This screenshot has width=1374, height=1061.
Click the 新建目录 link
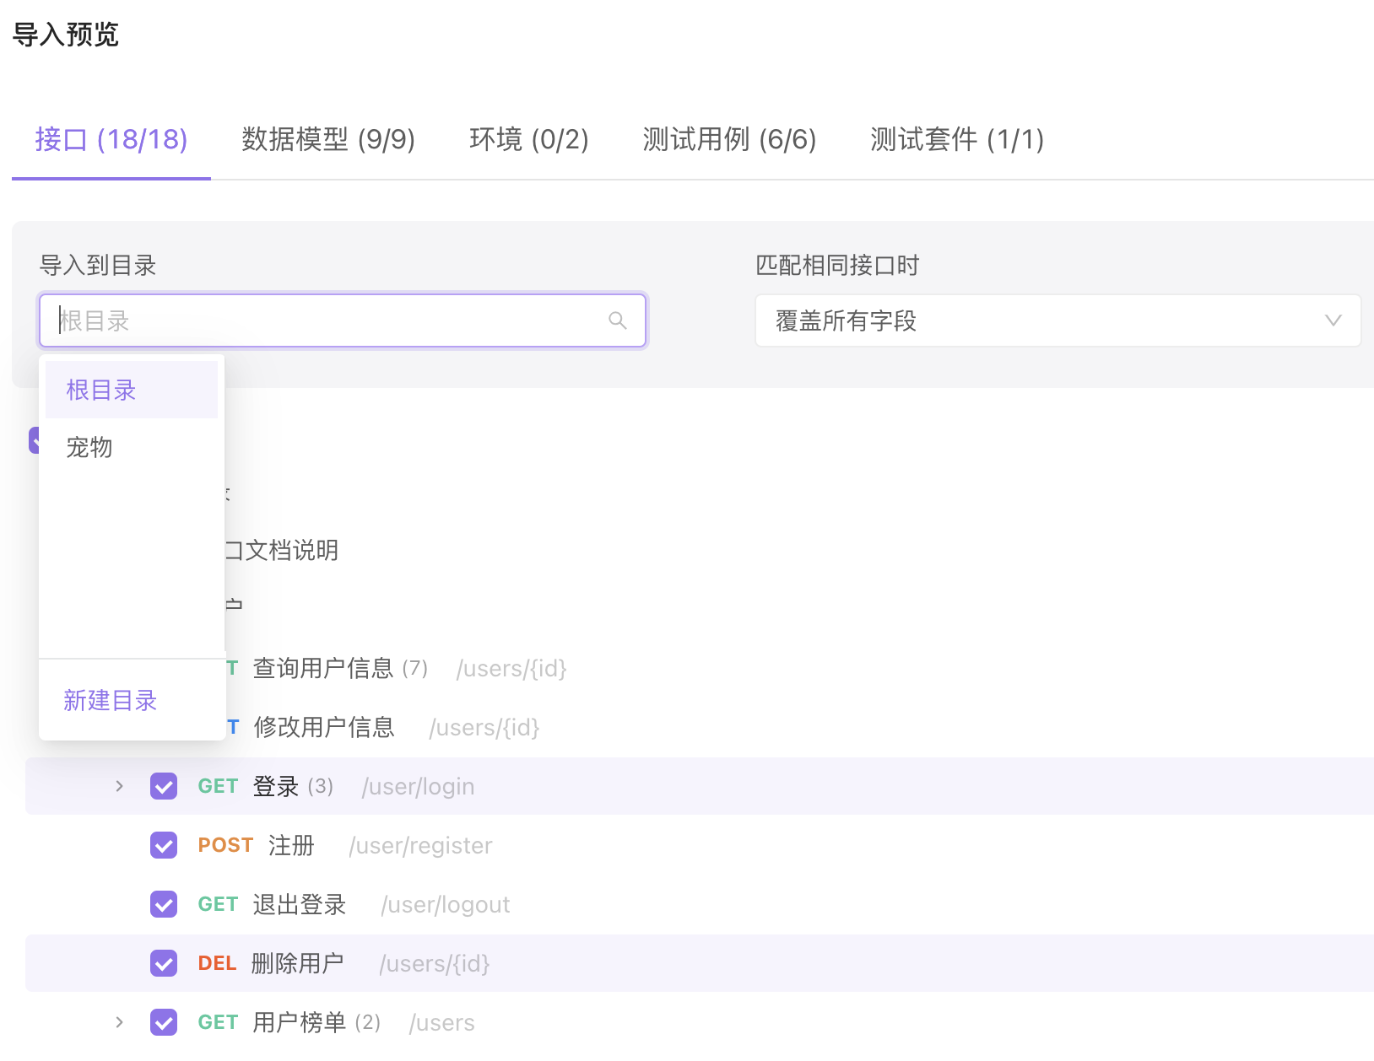coord(111,700)
